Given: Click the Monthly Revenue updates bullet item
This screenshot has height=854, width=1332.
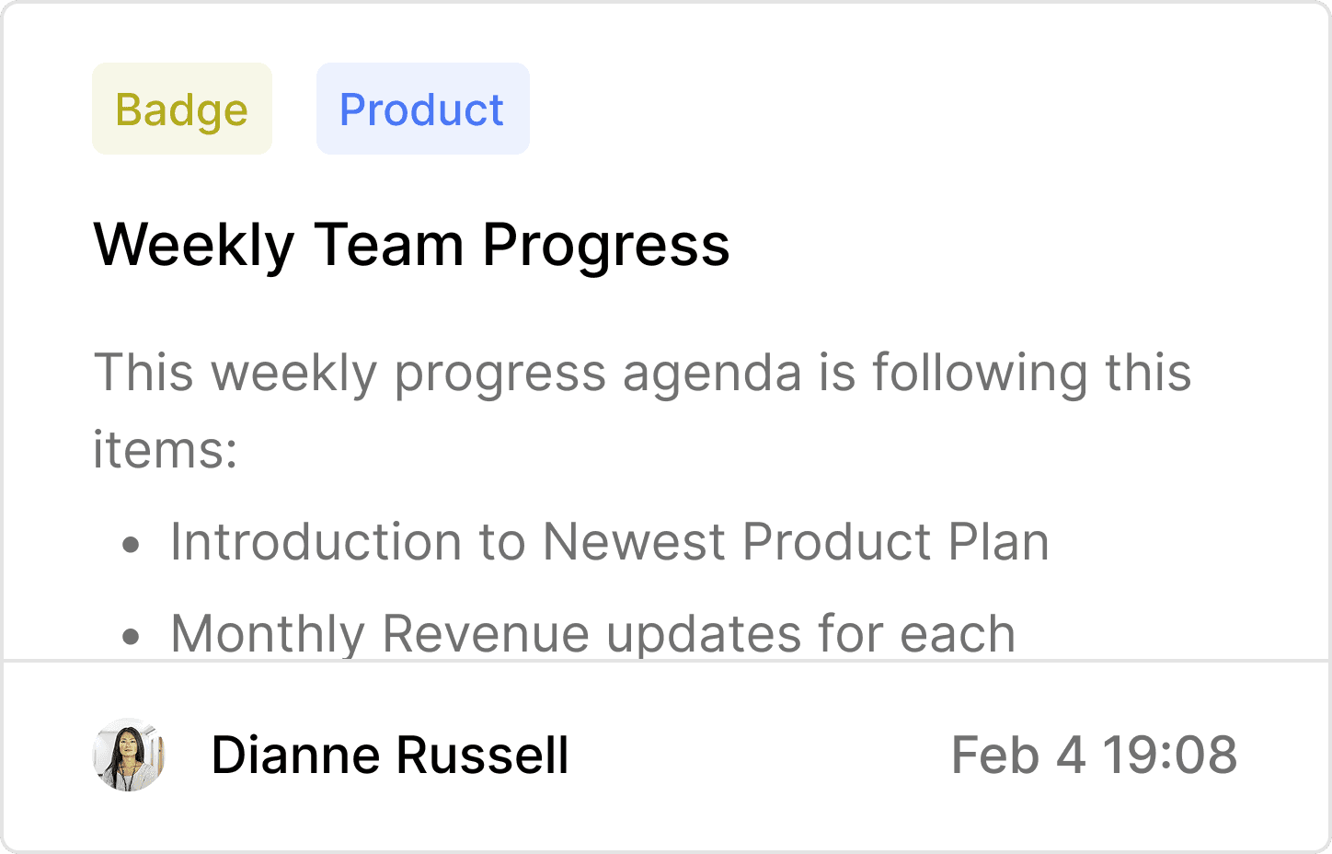Looking at the screenshot, I should click(x=593, y=633).
